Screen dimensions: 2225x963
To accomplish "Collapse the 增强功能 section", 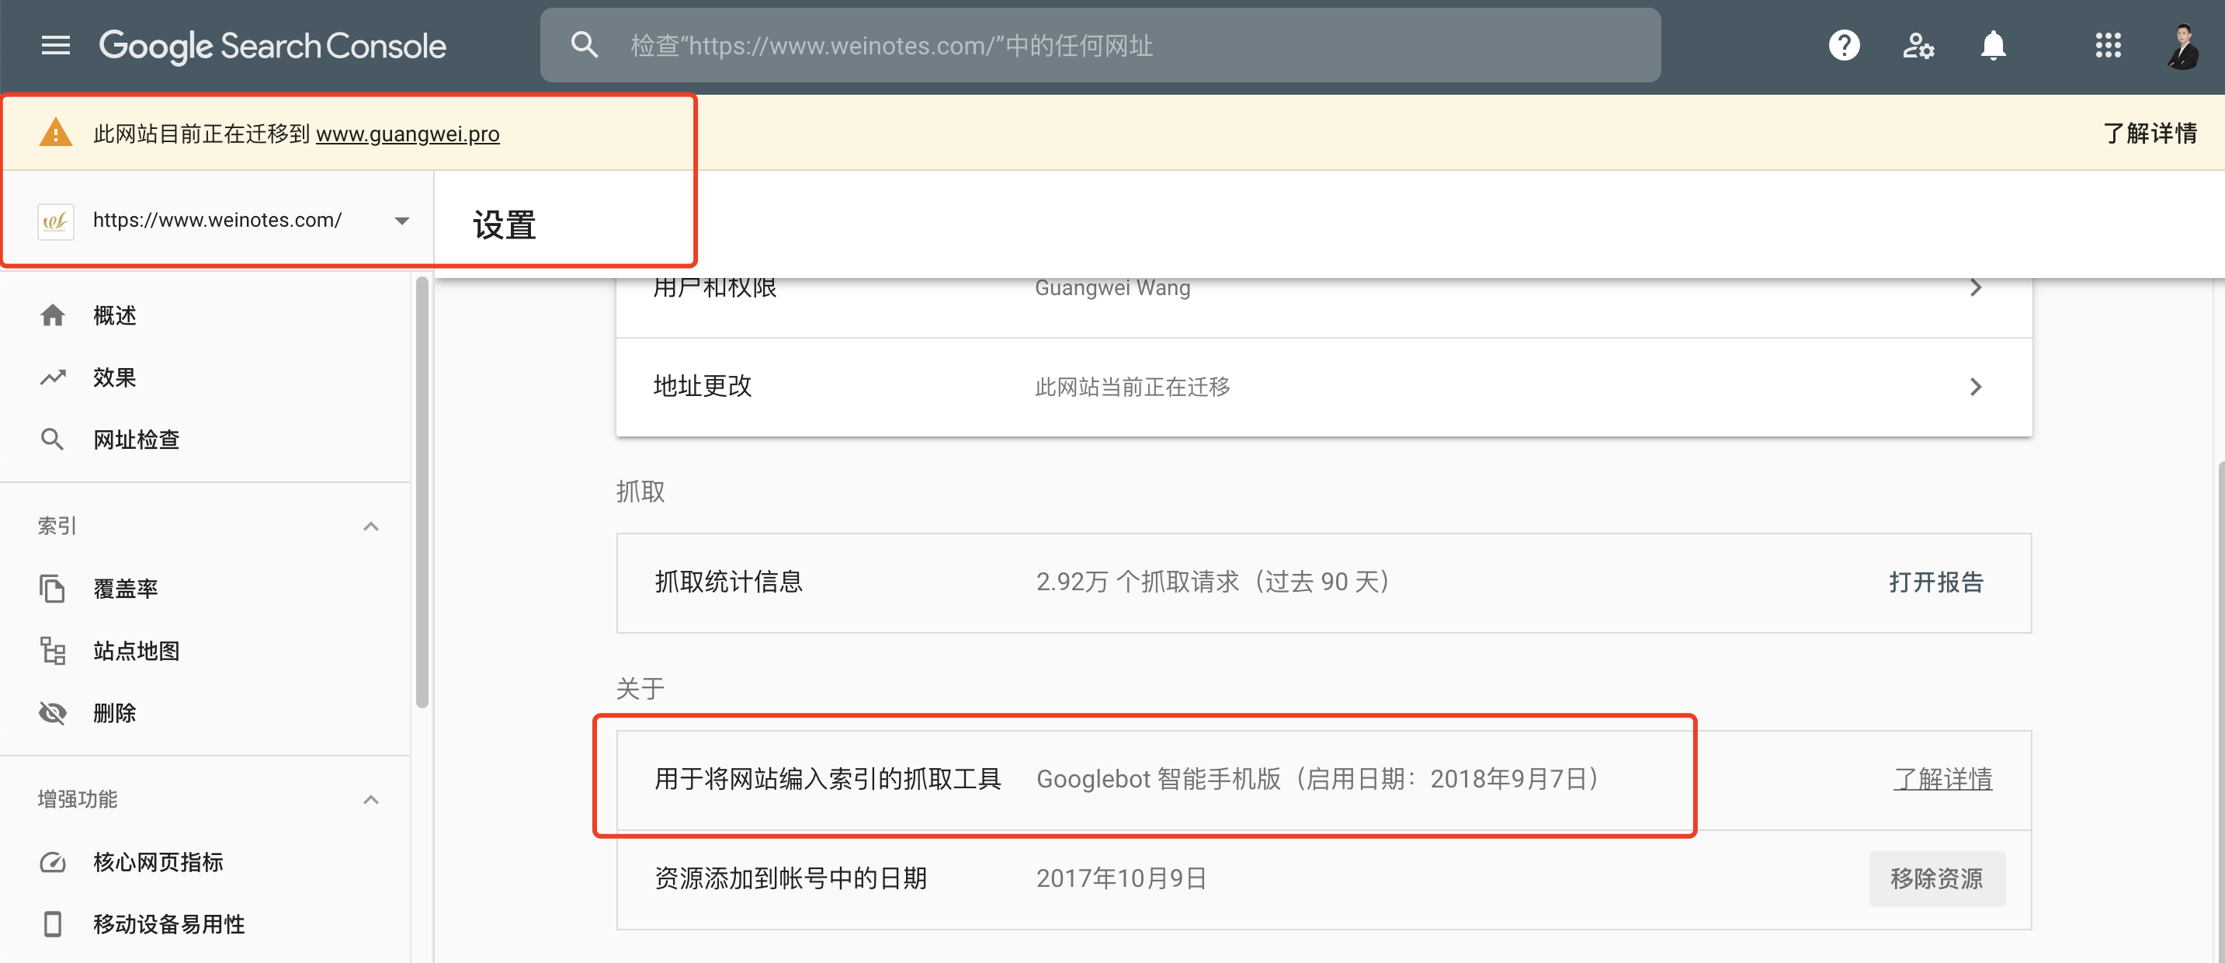I will tap(370, 799).
